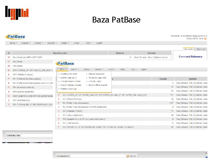Click the PatBase logo in the back window
The width and height of the screenshot is (210, 158).
[x=15, y=37]
